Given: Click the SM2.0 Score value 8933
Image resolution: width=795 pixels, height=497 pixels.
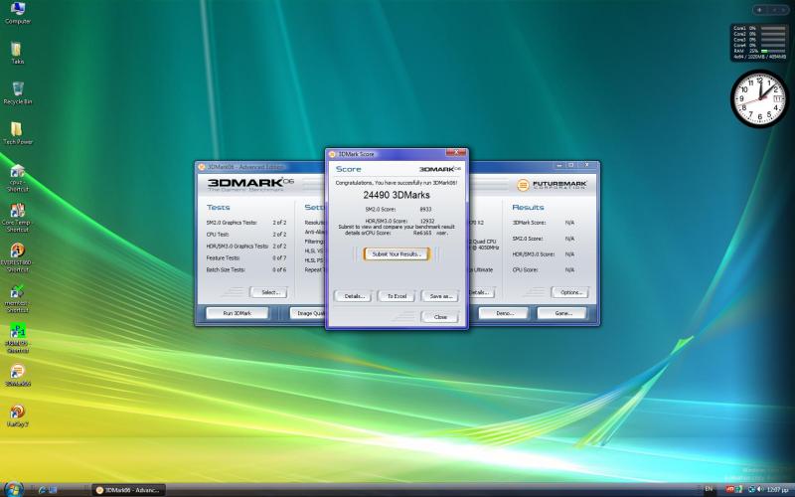Looking at the screenshot, I should pos(425,209).
